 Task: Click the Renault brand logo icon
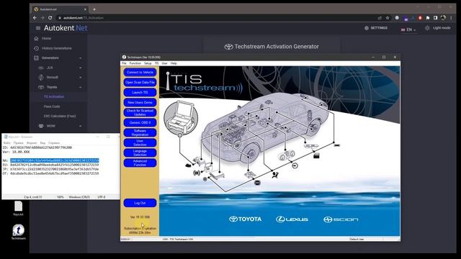(x=41, y=77)
